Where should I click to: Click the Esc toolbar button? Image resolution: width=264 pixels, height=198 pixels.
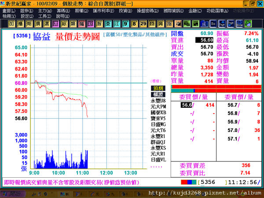click(213, 24)
